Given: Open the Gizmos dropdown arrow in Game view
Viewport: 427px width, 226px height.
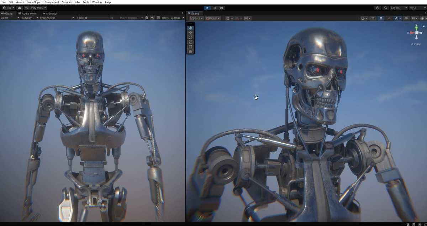Looking at the screenshot, I should coord(183,18).
